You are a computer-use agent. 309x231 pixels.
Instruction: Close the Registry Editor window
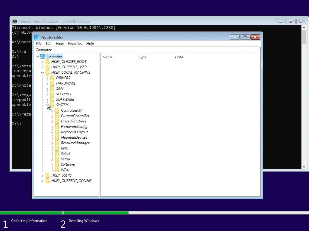click(x=255, y=37)
